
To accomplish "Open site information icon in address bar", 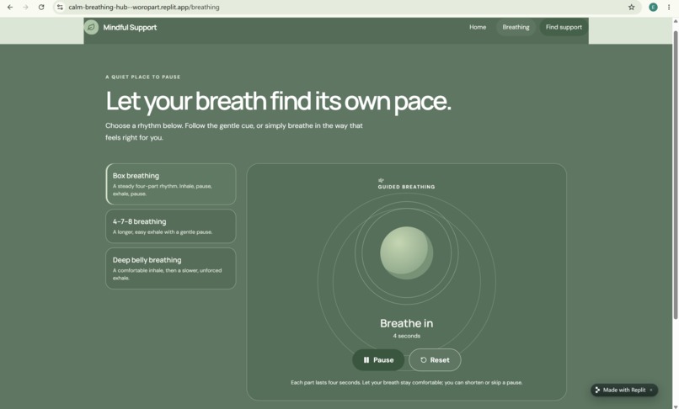I will coord(60,7).
